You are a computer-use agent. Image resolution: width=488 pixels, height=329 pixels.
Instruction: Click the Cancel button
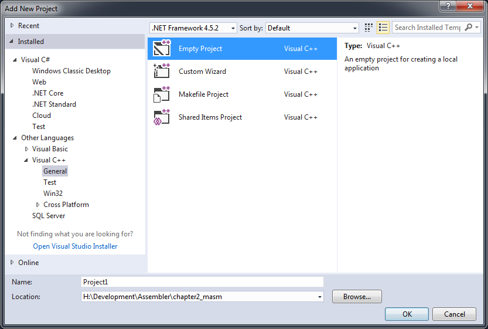(x=454, y=314)
